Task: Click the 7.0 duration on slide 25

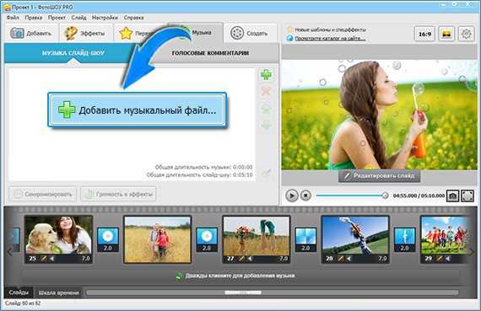Action: (85, 259)
